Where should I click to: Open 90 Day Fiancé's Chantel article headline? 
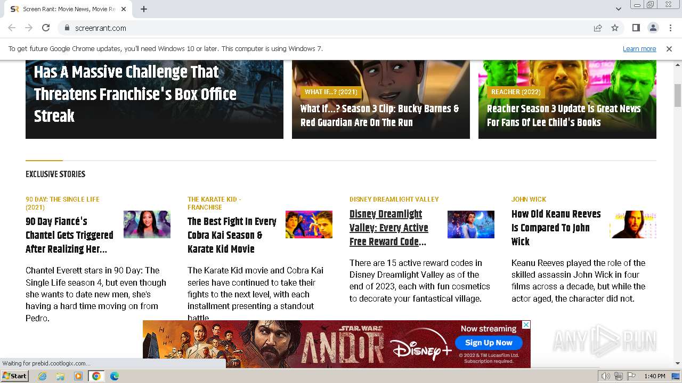[69, 235]
